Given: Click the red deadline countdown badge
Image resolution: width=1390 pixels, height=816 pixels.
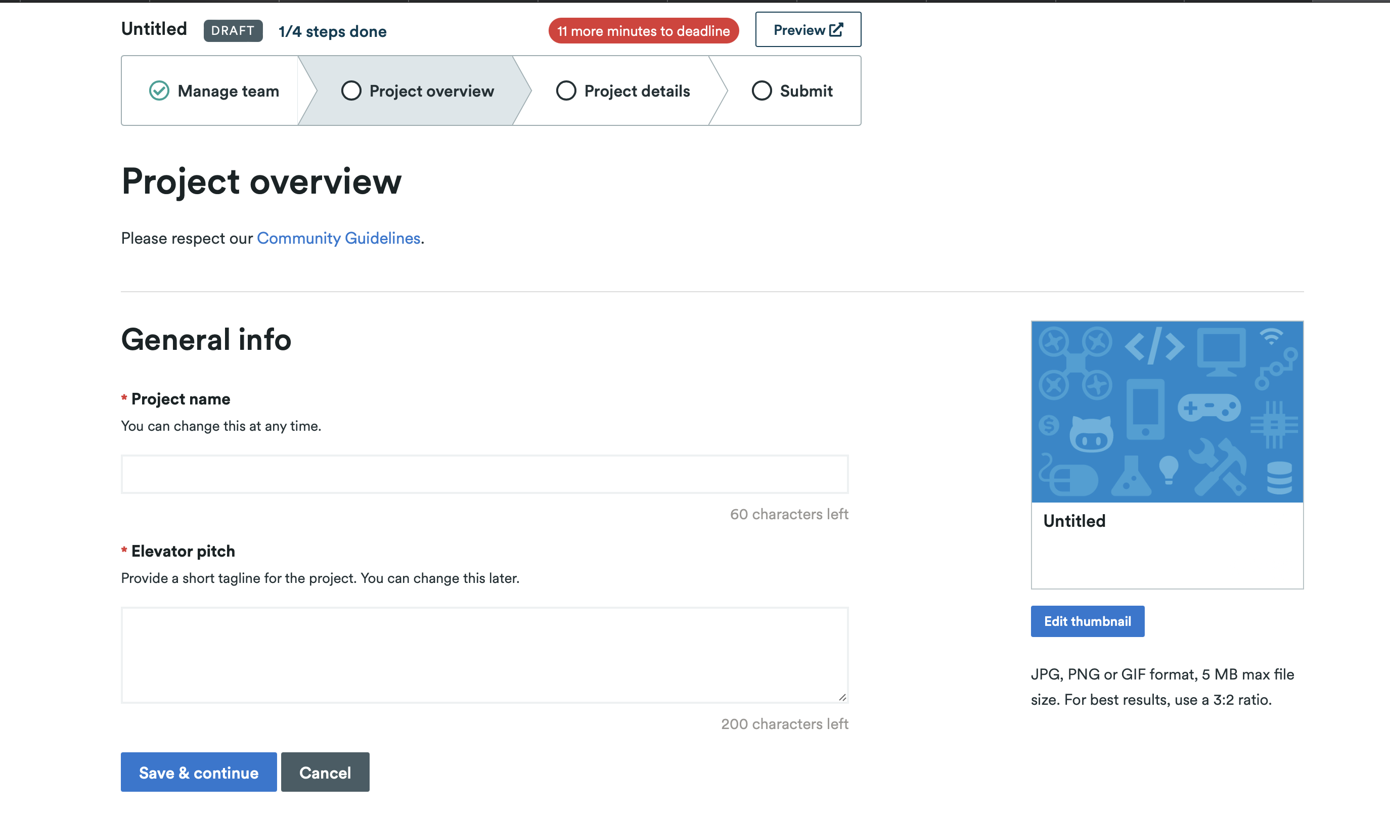Looking at the screenshot, I should (x=643, y=31).
